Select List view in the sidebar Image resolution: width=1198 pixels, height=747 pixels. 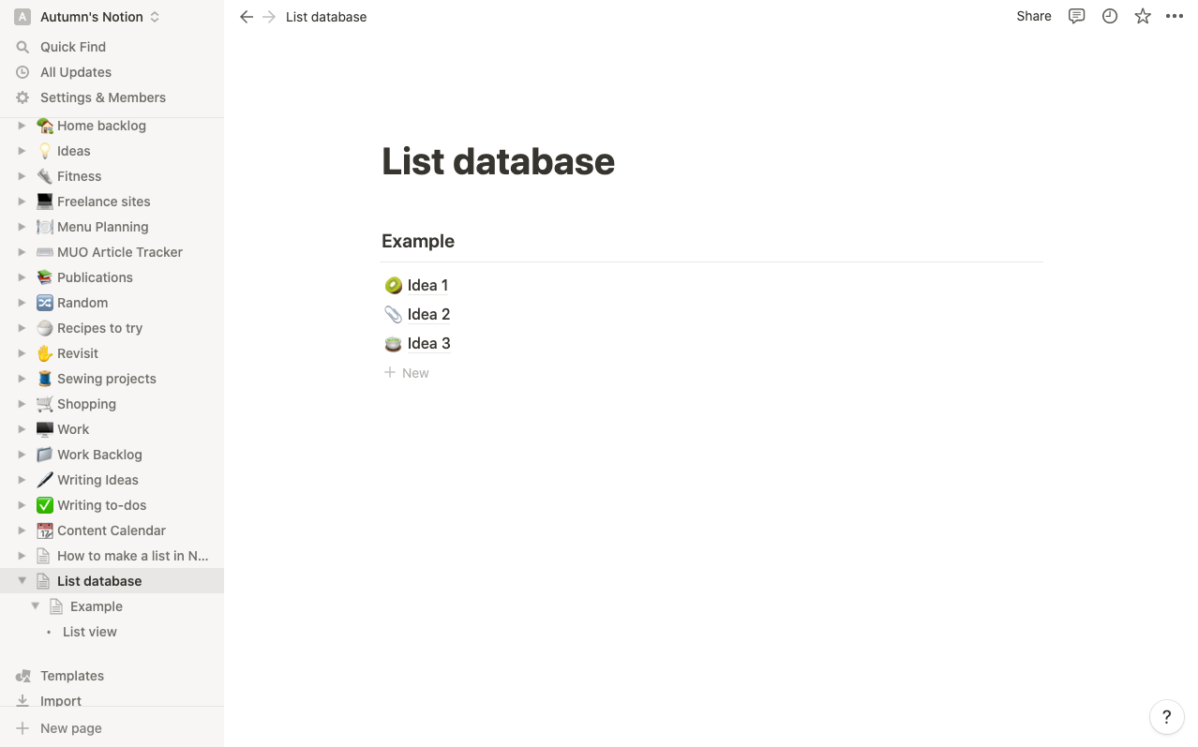90,632
